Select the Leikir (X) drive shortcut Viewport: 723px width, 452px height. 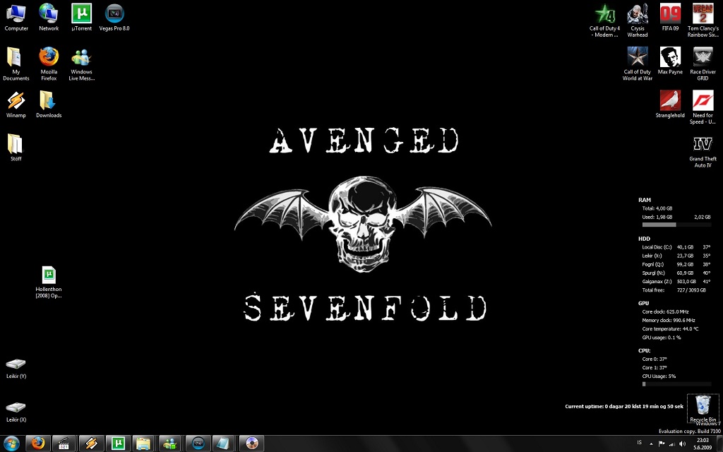tap(16, 412)
